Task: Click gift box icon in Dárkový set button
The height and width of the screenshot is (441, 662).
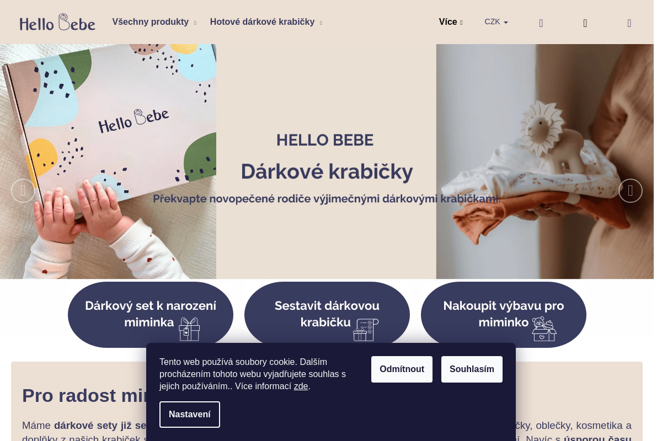Action: pos(189,329)
